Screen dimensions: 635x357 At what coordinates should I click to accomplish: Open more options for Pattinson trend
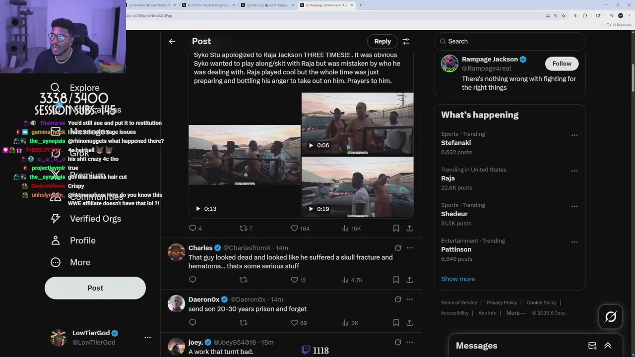tap(574, 242)
